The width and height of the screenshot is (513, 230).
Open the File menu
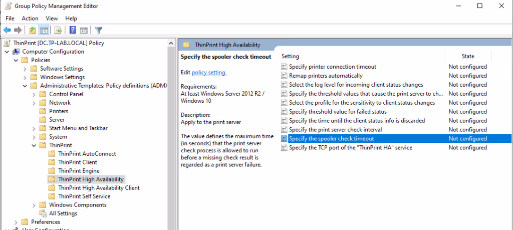(x=10, y=19)
